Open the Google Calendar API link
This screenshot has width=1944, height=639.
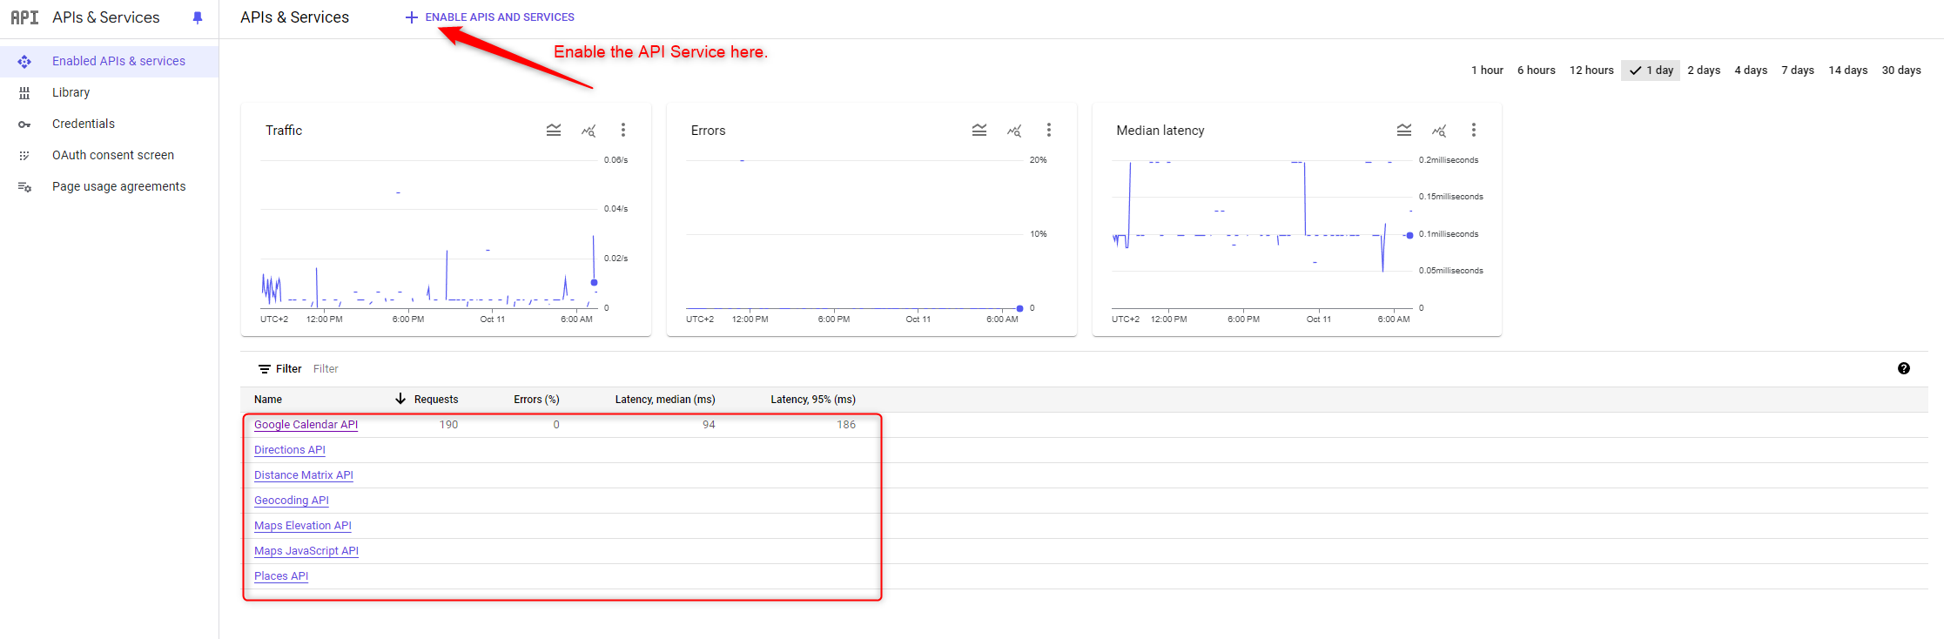(x=306, y=425)
